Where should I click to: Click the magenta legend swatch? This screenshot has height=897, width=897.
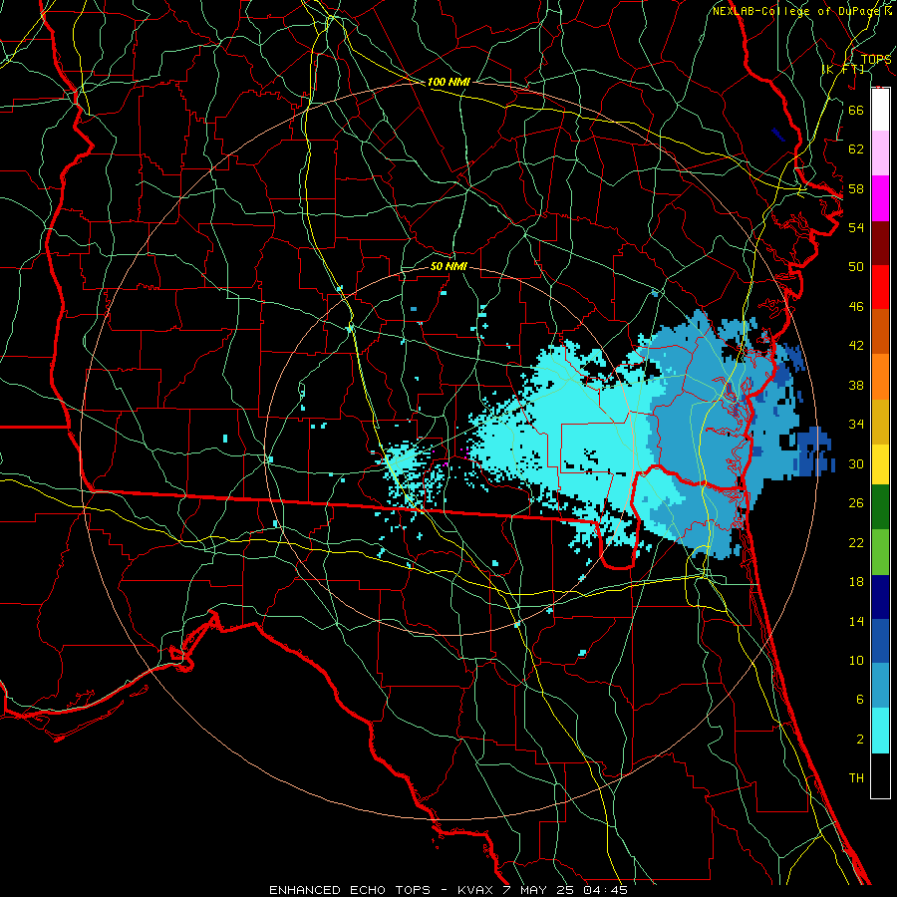(880, 198)
